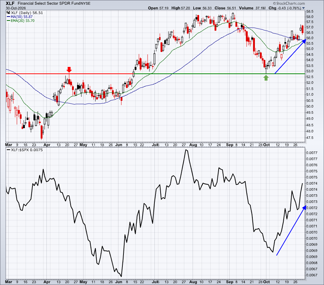Click the black line marker for XLF:$SPX
Viewport: 324px width, 285px height.
pyautogui.click(x=9, y=150)
